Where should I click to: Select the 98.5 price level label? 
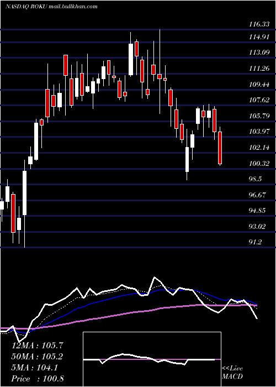point(255,179)
